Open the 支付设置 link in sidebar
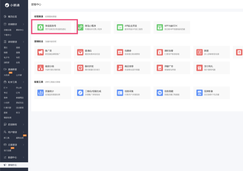This screenshot has width=243, height=171. [x=7, y=151]
